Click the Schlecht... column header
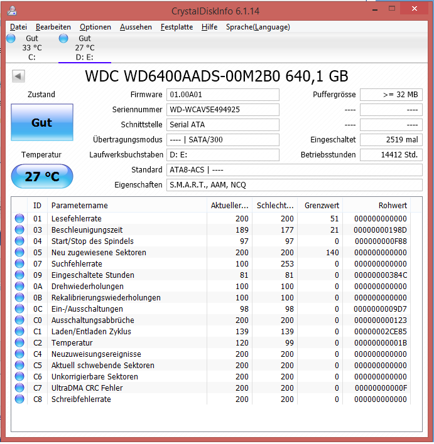Screen dimensions: 434x444 point(275,205)
